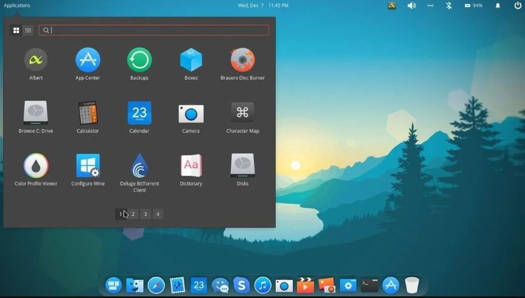
Task: Open the Dictionary app
Action: pyautogui.click(x=190, y=165)
